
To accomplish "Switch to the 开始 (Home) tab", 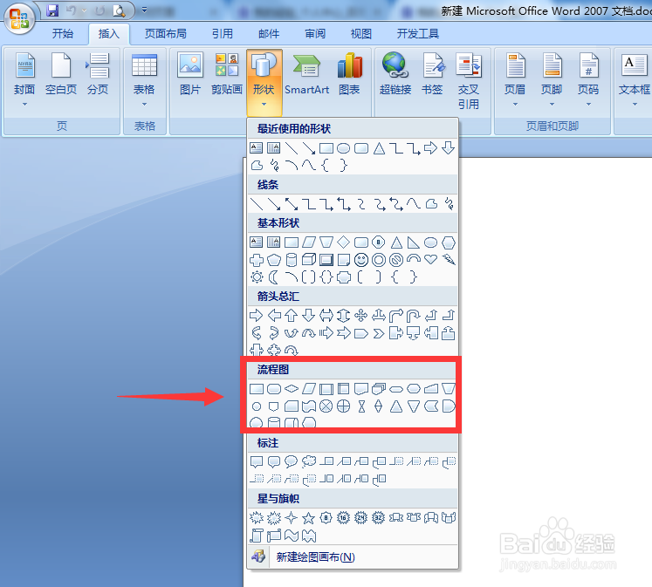I will (x=63, y=34).
